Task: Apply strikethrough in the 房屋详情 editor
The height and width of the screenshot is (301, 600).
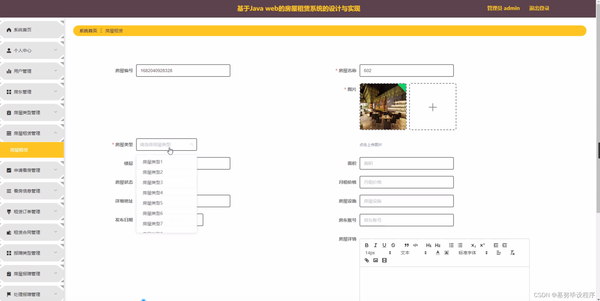Action: 393,245
